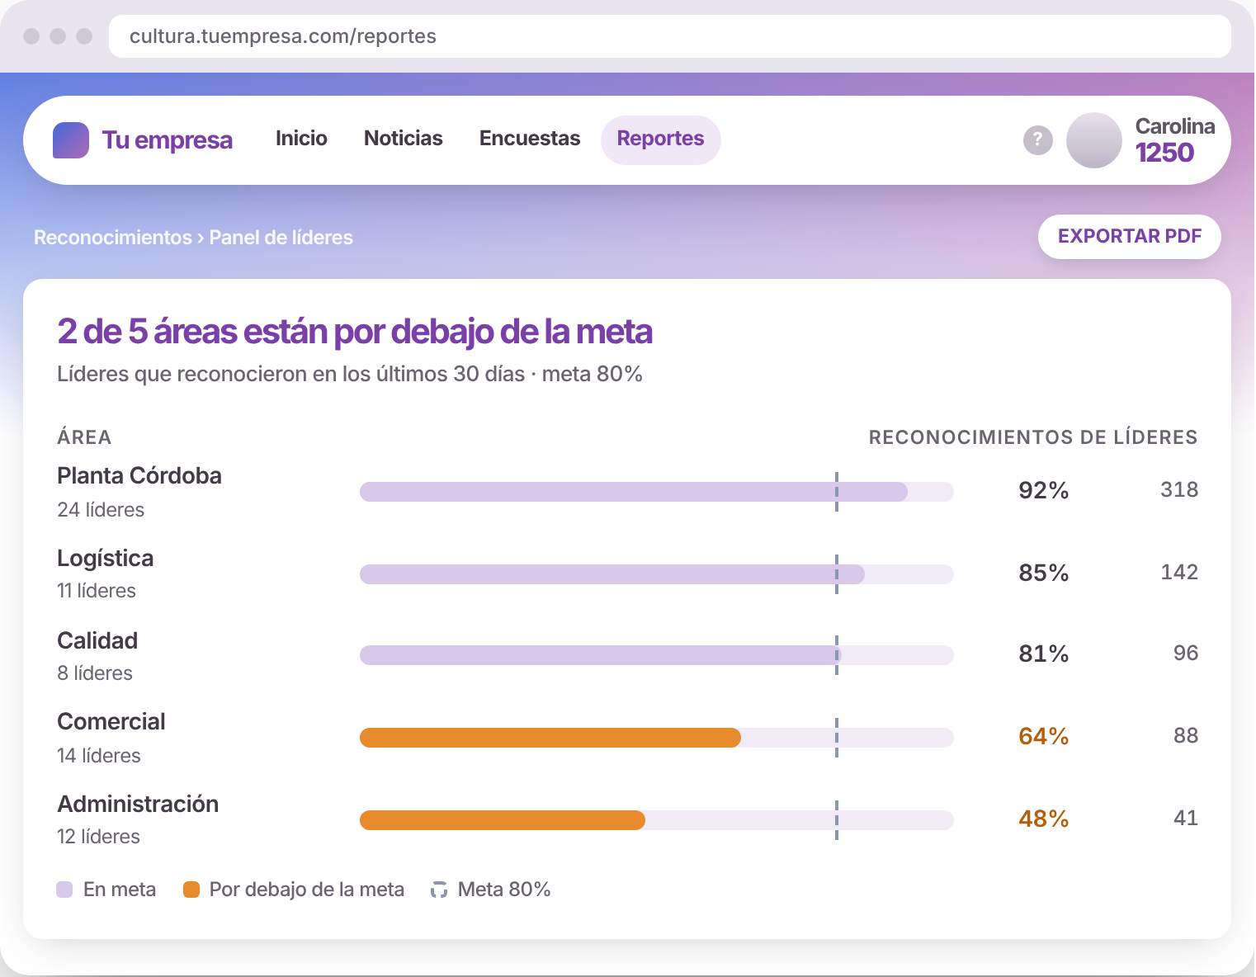
Task: Click the "24 líderes" label
Action: [101, 510]
